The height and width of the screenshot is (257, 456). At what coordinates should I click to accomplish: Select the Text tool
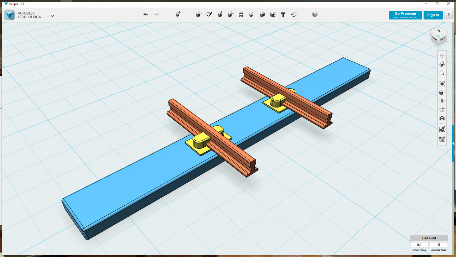tap(283, 15)
